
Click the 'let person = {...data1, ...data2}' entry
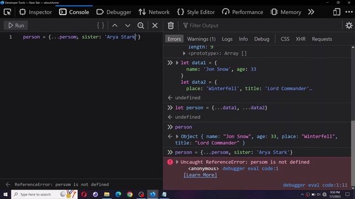coord(221,108)
